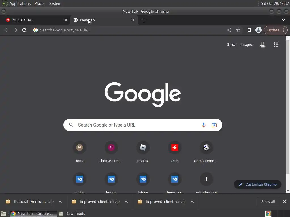Open the Home shortcut
The width and height of the screenshot is (290, 217).
[x=79, y=152]
